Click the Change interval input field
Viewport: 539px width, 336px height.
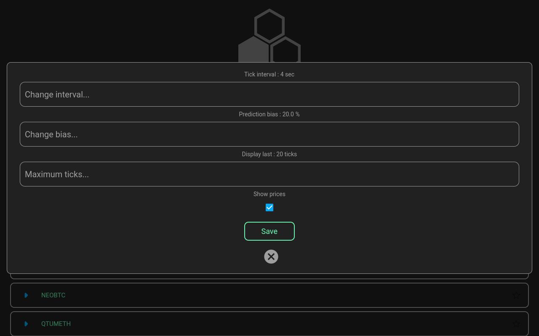click(269, 94)
